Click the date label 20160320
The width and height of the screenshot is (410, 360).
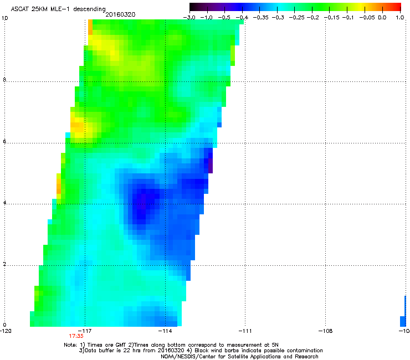tap(120, 14)
